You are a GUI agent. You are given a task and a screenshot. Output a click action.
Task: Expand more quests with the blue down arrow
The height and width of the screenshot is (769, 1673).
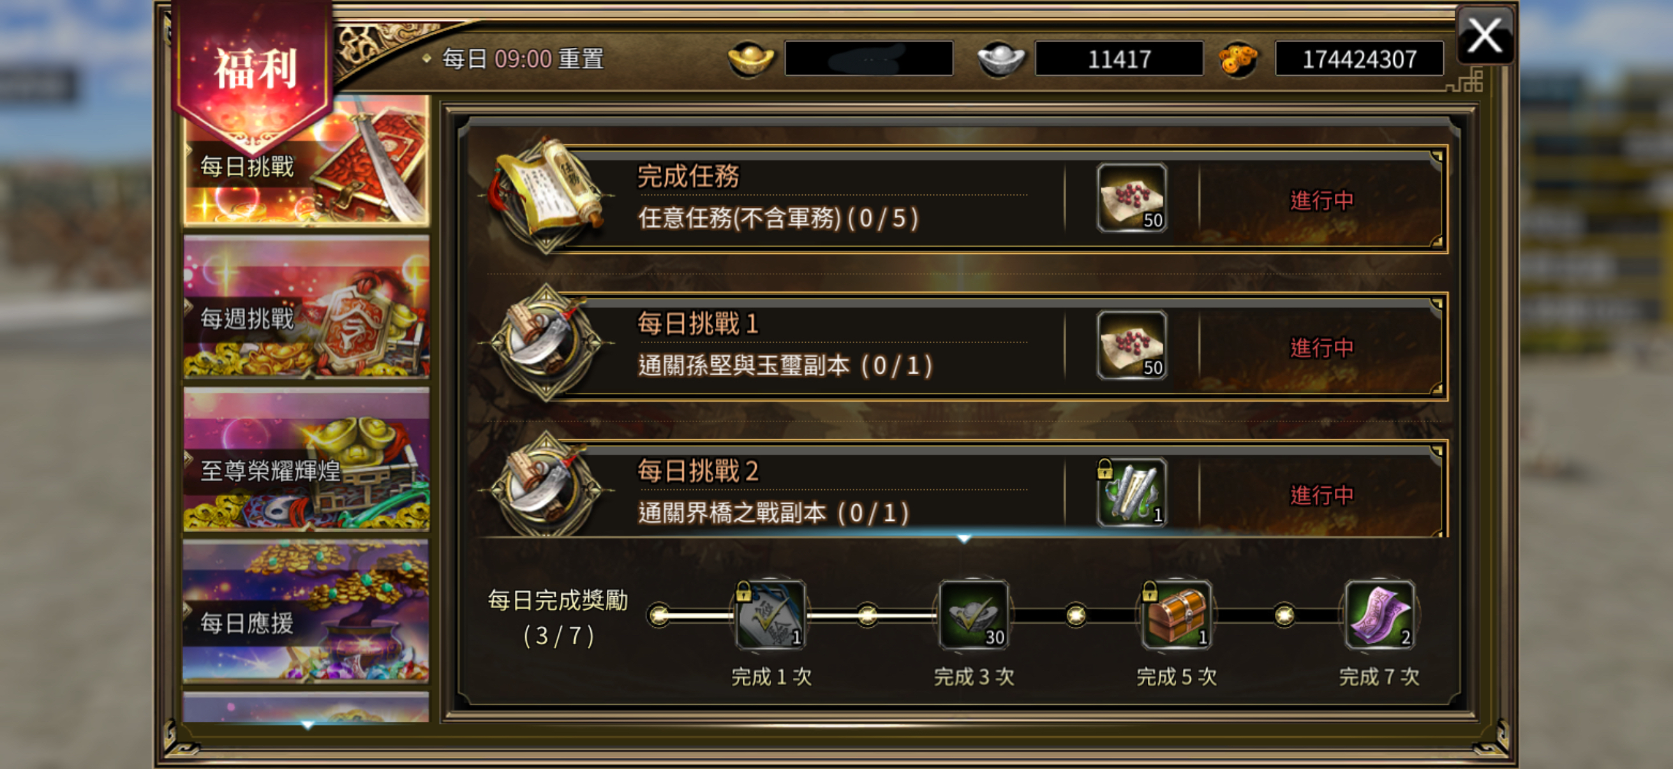pyautogui.click(x=963, y=539)
